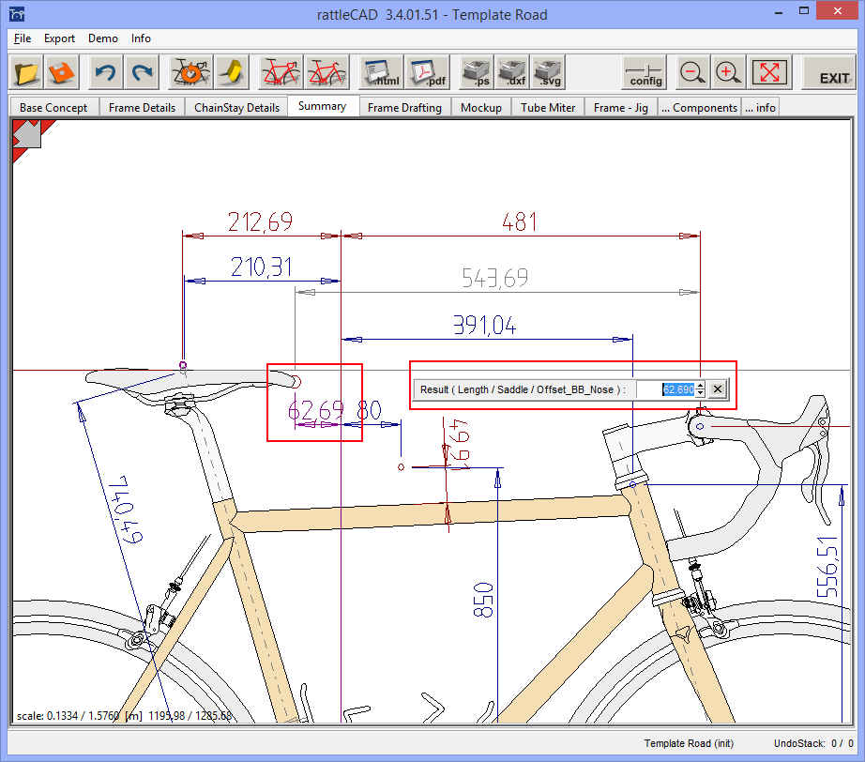865x762 pixels.
Task: Click the 391,04 dimension value
Action: (x=484, y=325)
